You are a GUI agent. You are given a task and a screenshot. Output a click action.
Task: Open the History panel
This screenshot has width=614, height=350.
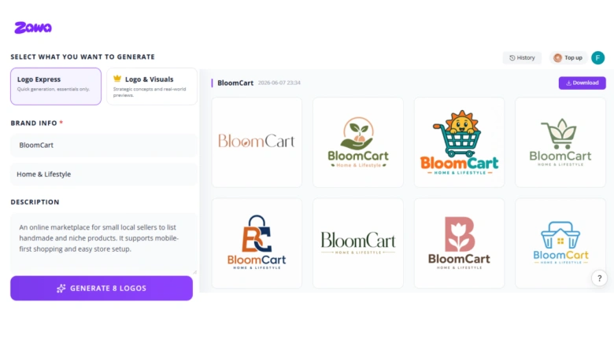pyautogui.click(x=522, y=58)
